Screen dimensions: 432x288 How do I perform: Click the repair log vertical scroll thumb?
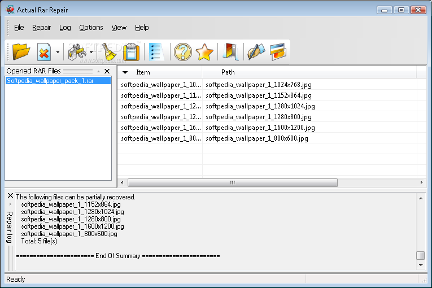(421, 255)
